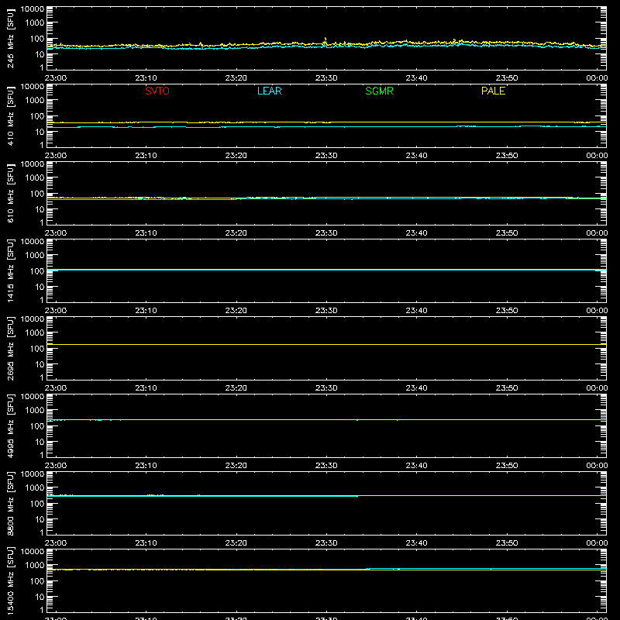The height and width of the screenshot is (620, 620).
Task: Click the 1000 y-label in 2695 MHz panel
Action: (35, 333)
